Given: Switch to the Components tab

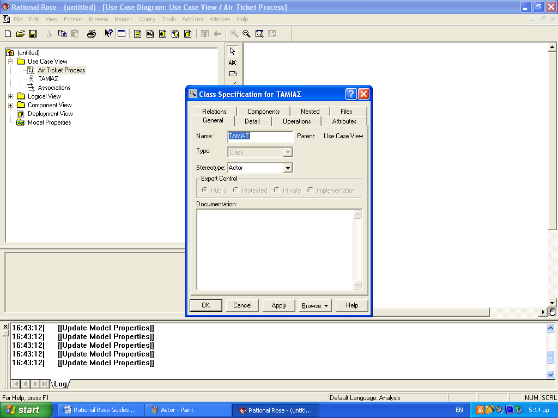Looking at the screenshot, I should pyautogui.click(x=264, y=111).
